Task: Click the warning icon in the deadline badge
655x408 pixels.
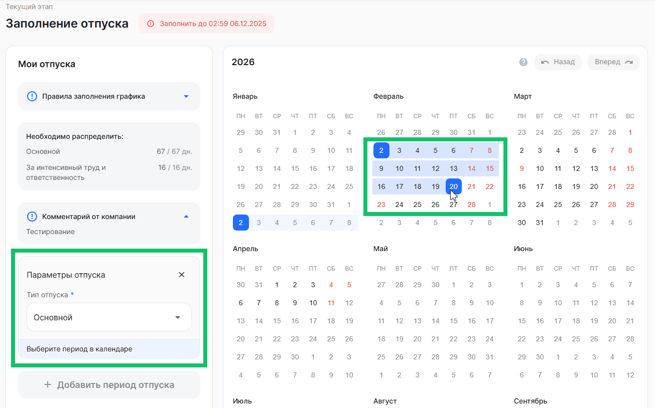Action: pos(150,24)
